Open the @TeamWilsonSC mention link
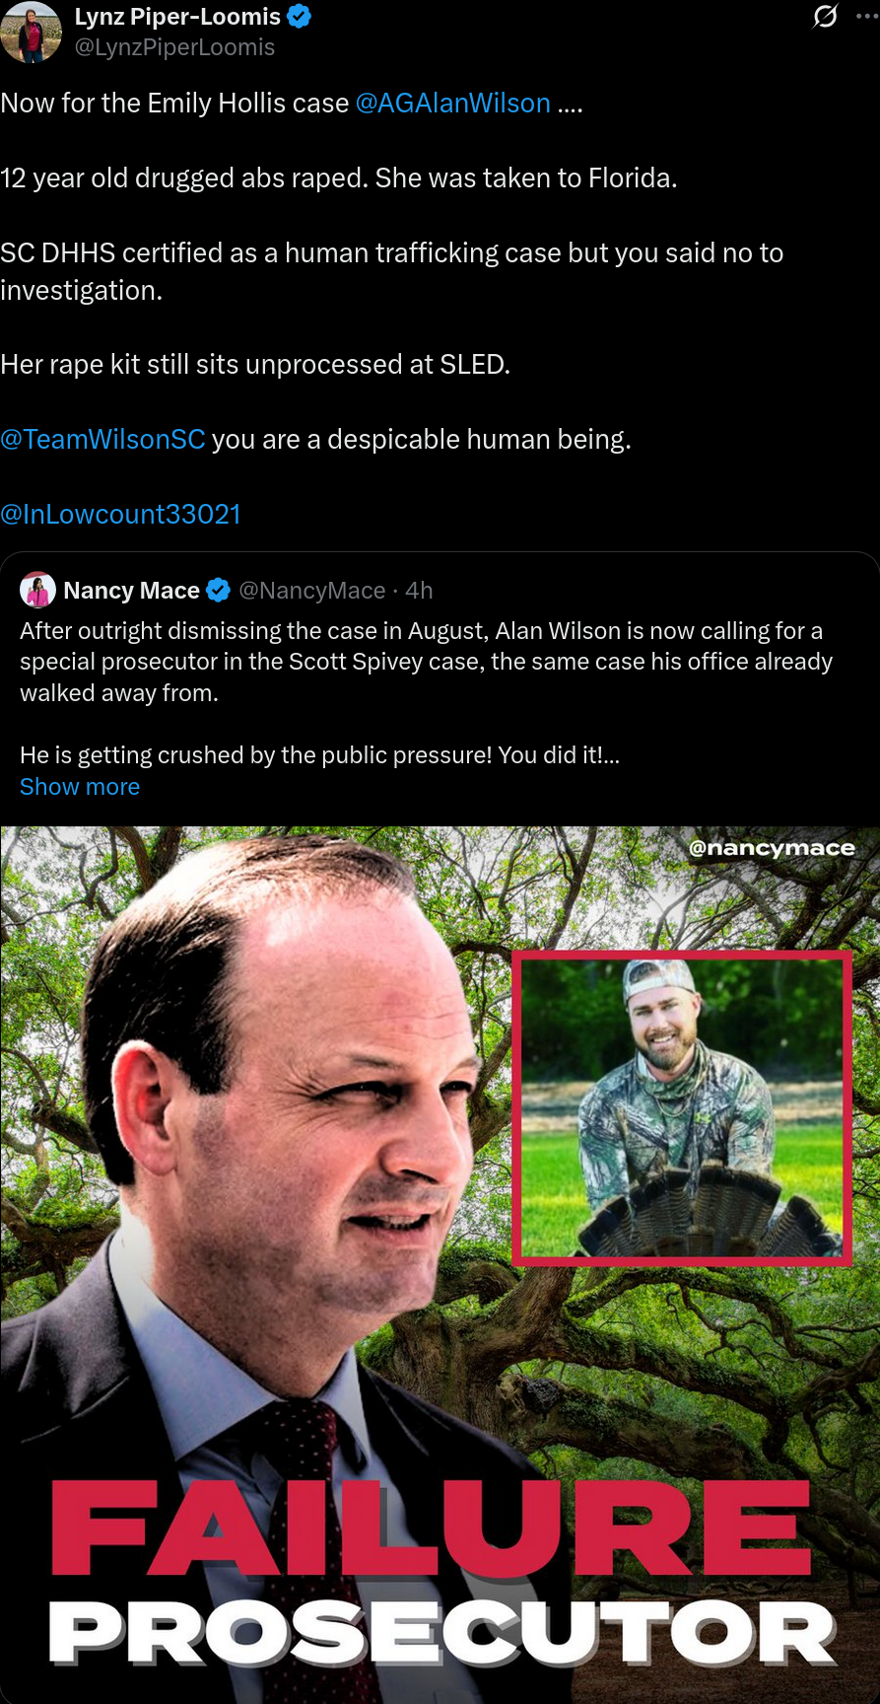 click(102, 440)
